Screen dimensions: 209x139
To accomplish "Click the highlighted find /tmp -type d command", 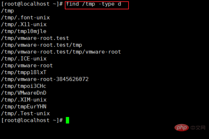I will click(x=96, y=5).
